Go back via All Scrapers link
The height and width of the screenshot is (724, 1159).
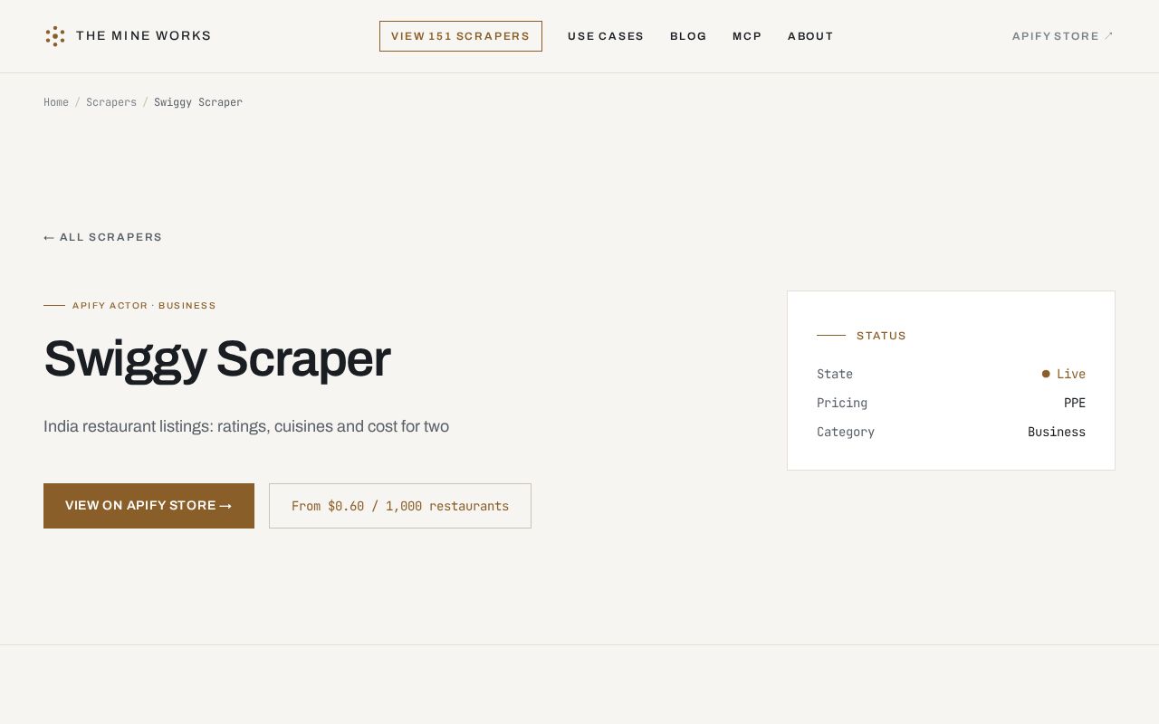click(103, 237)
